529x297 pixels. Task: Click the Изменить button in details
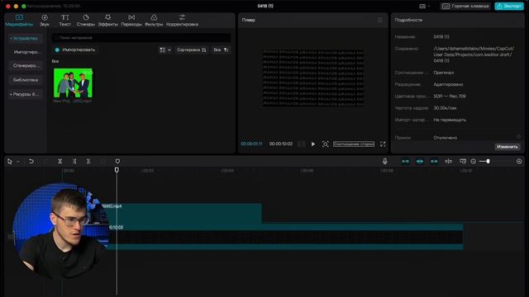tap(508, 147)
